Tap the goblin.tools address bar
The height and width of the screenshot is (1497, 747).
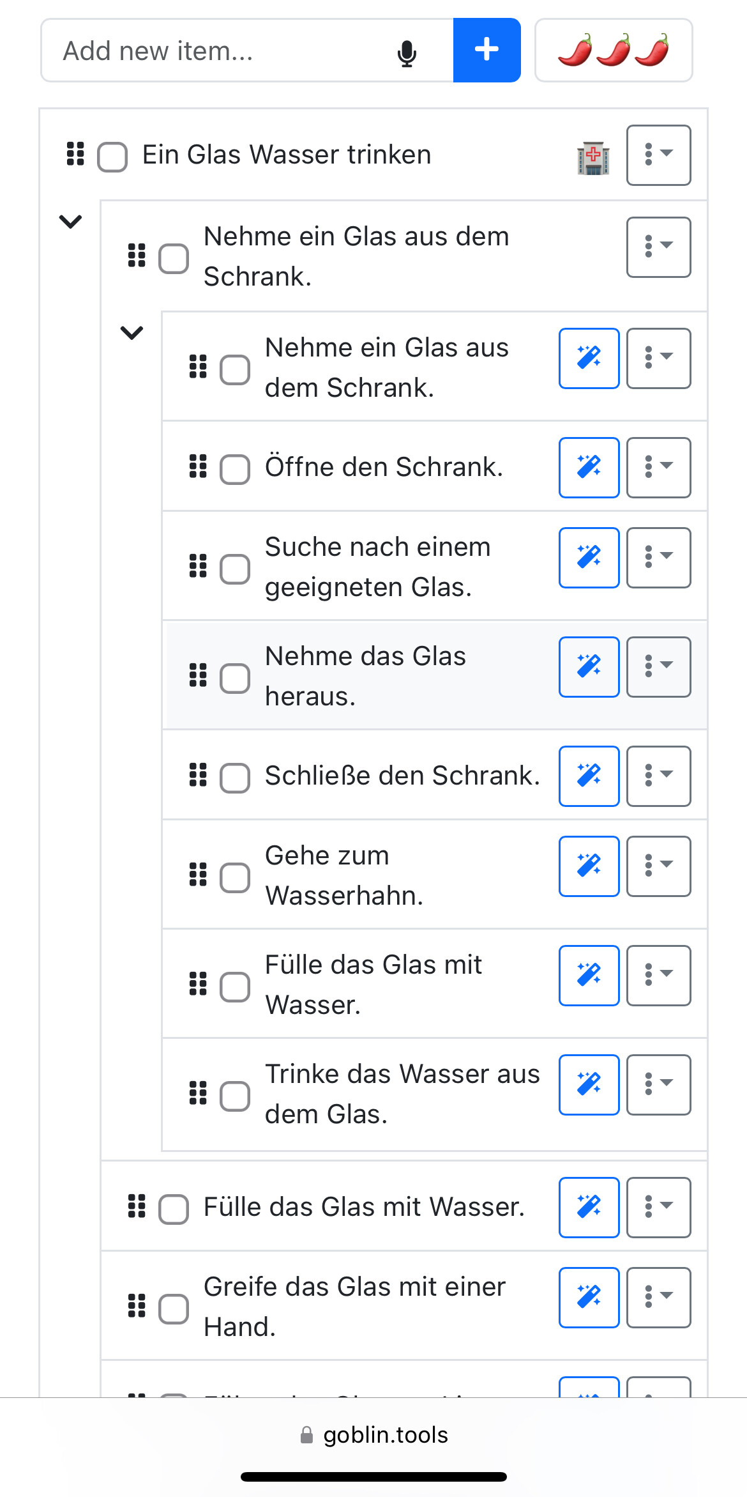click(x=374, y=1435)
